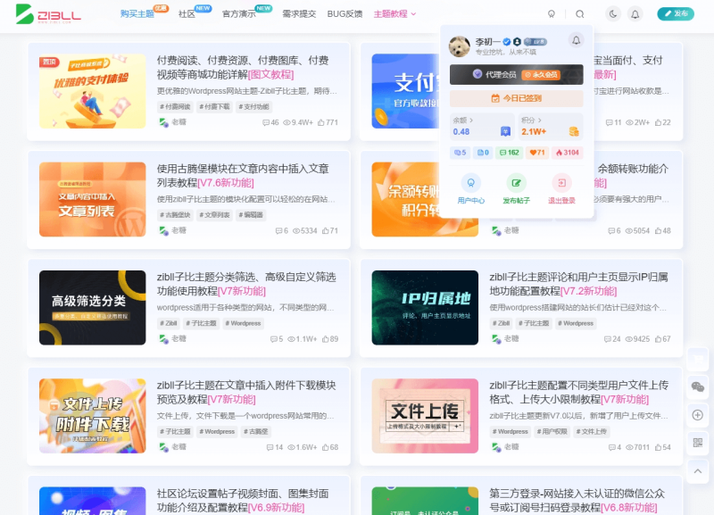Click the articles count badge 162

[x=509, y=153]
